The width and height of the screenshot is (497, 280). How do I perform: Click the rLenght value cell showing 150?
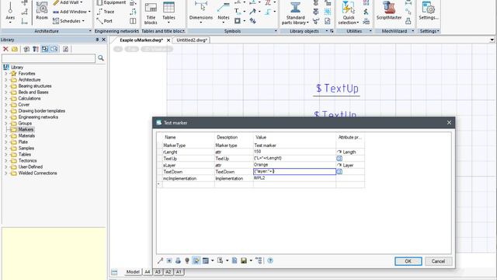coord(294,152)
